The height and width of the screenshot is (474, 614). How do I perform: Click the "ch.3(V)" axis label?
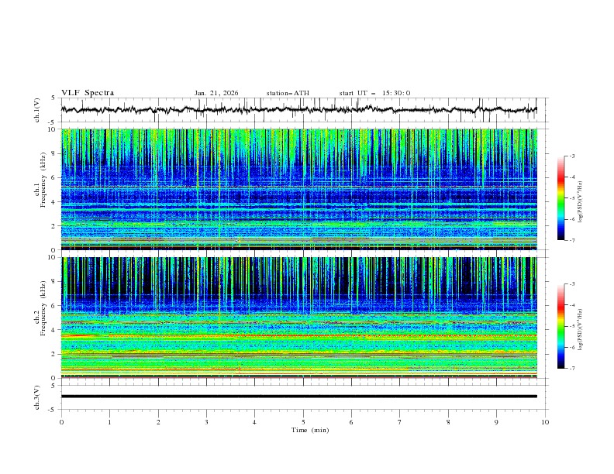click(37, 397)
